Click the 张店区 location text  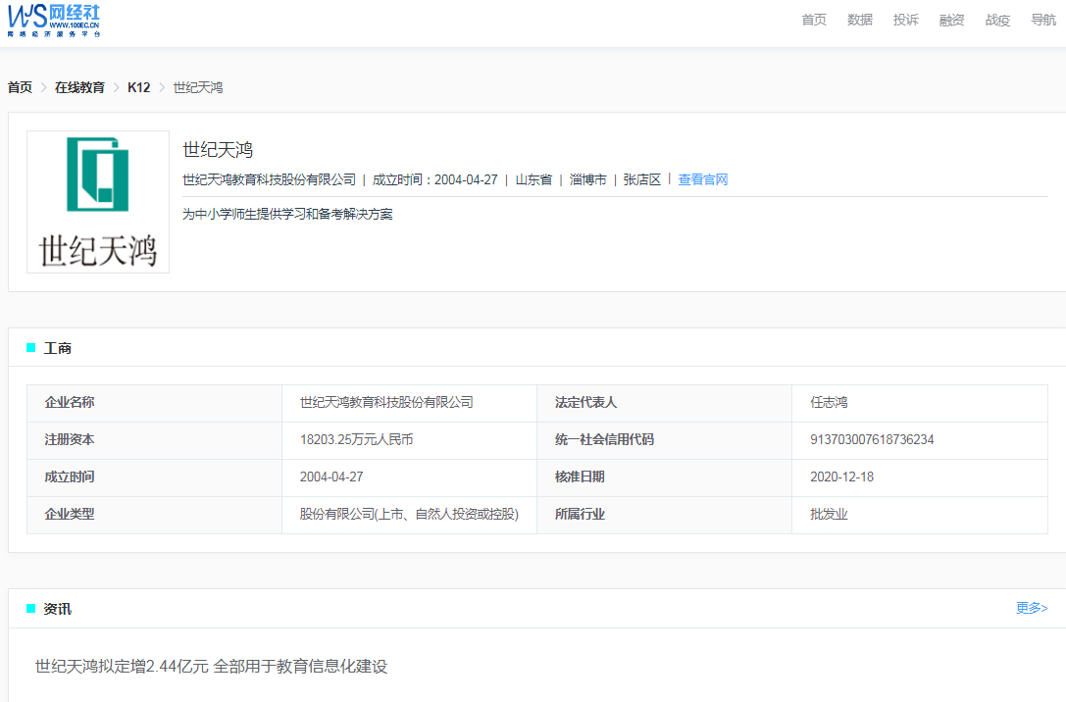click(x=641, y=179)
